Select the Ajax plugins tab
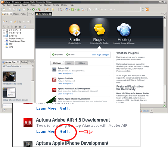The width and height of the screenshot is (168, 147). (x=69, y=63)
